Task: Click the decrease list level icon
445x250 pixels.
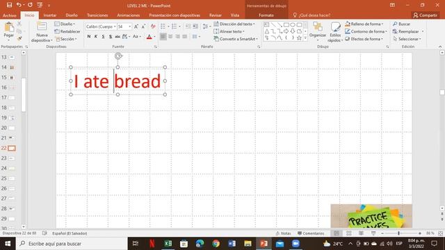Action: coord(188,26)
